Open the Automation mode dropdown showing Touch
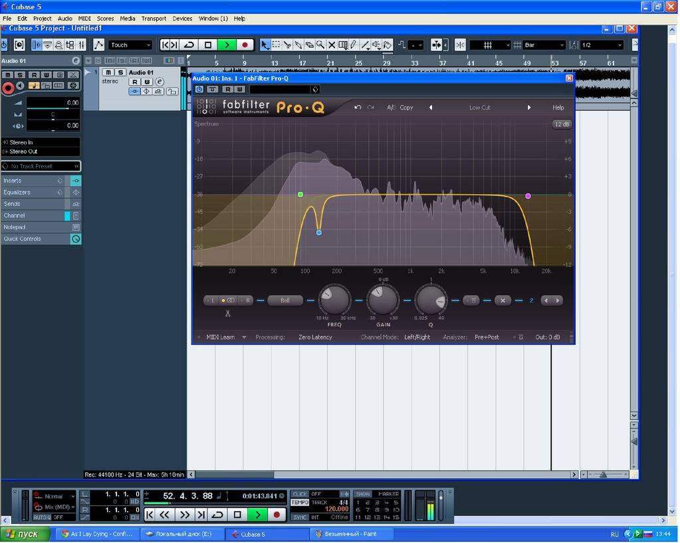The width and height of the screenshot is (680, 543). [130, 45]
